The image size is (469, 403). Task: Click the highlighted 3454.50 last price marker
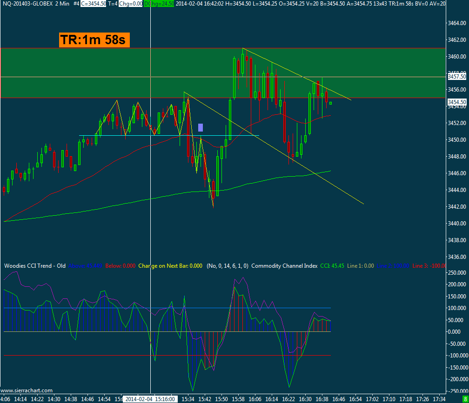[457, 102]
